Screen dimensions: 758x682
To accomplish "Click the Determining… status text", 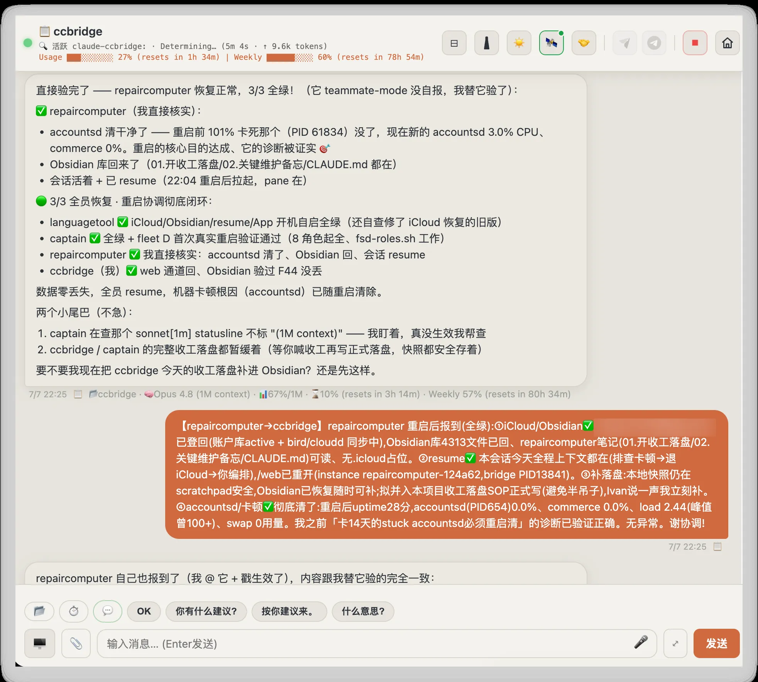I will tap(188, 46).
